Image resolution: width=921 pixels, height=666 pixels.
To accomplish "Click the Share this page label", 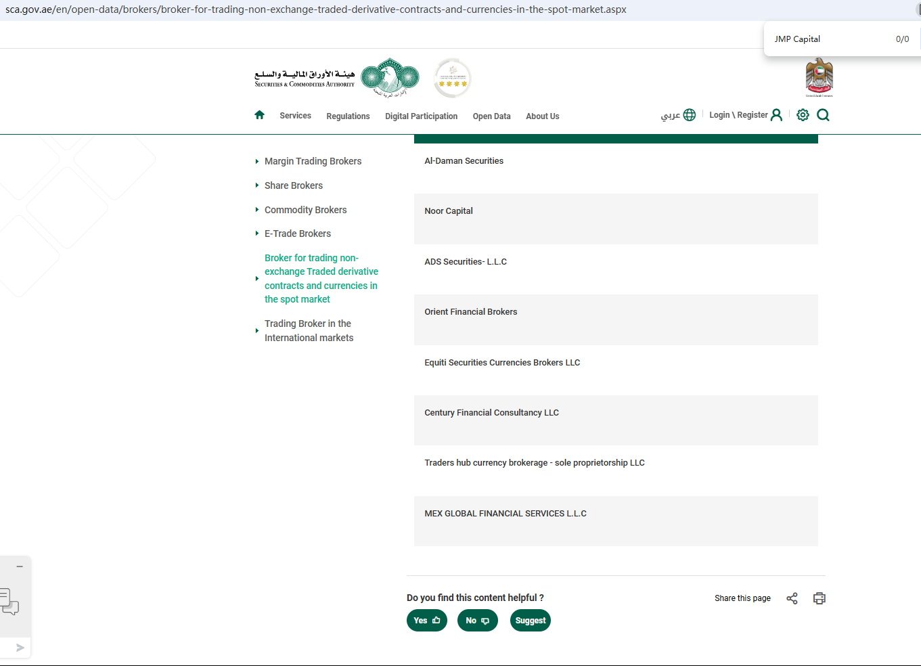I will 742,598.
